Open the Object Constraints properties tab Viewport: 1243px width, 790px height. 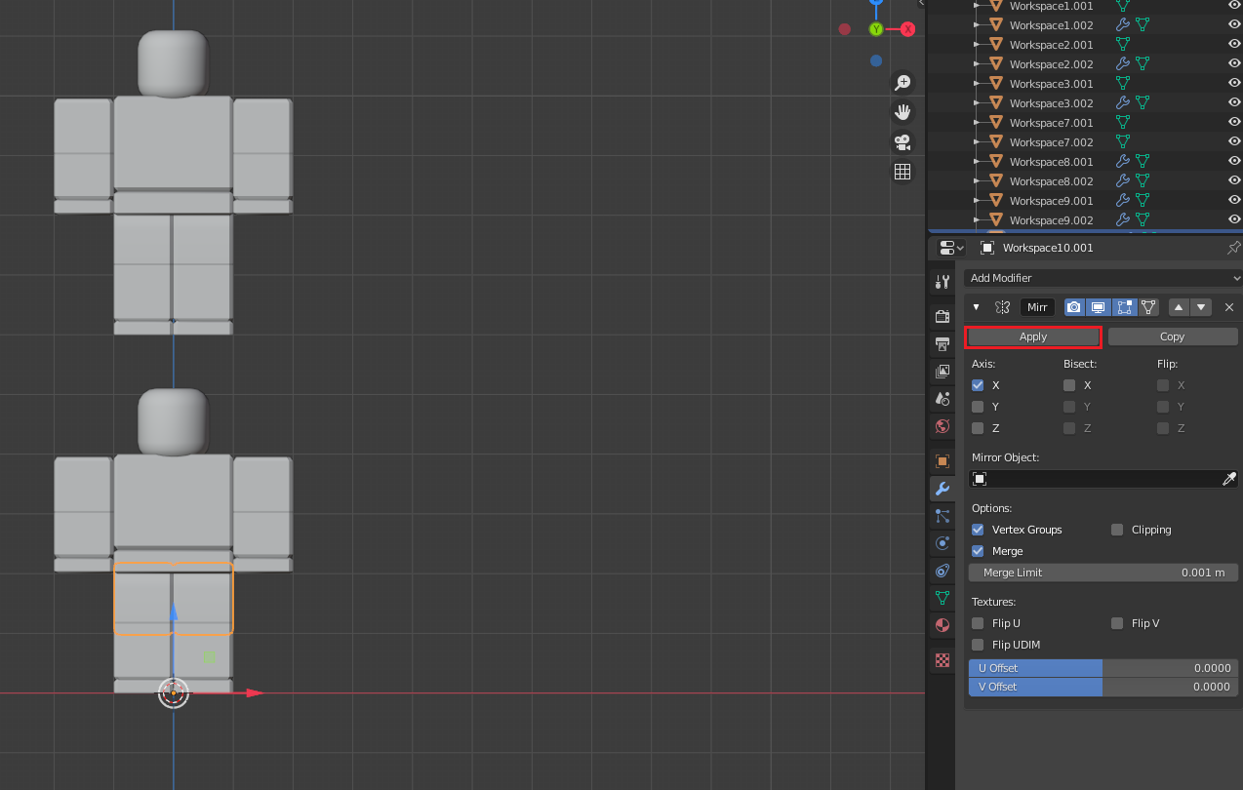click(x=942, y=570)
